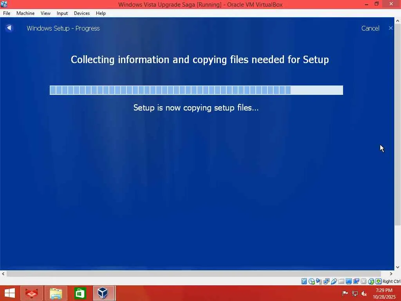The image size is (401, 301).
Task: Open the Windows Start button
Action: (10, 293)
